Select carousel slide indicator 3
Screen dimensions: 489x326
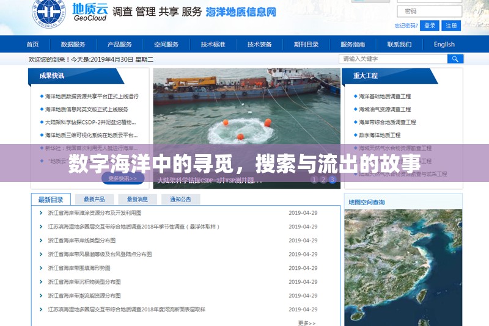tap(333, 179)
